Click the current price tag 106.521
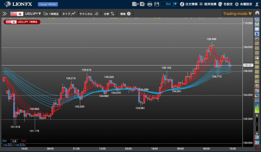 [248, 65]
